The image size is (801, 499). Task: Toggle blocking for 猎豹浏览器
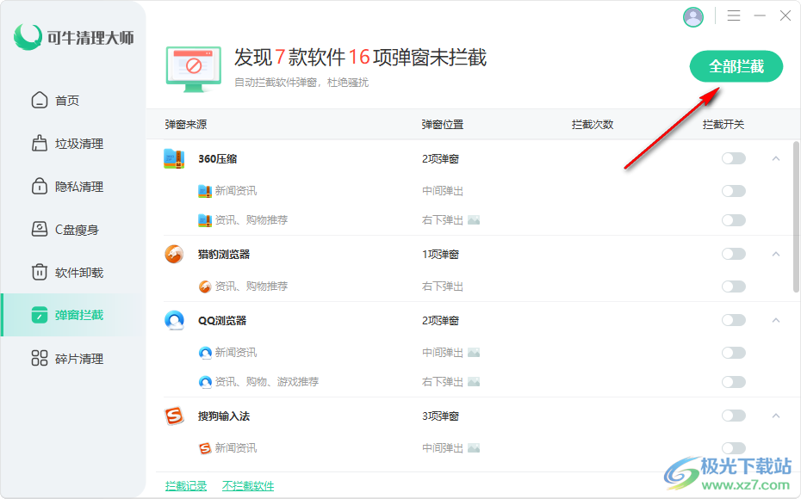[x=733, y=254]
